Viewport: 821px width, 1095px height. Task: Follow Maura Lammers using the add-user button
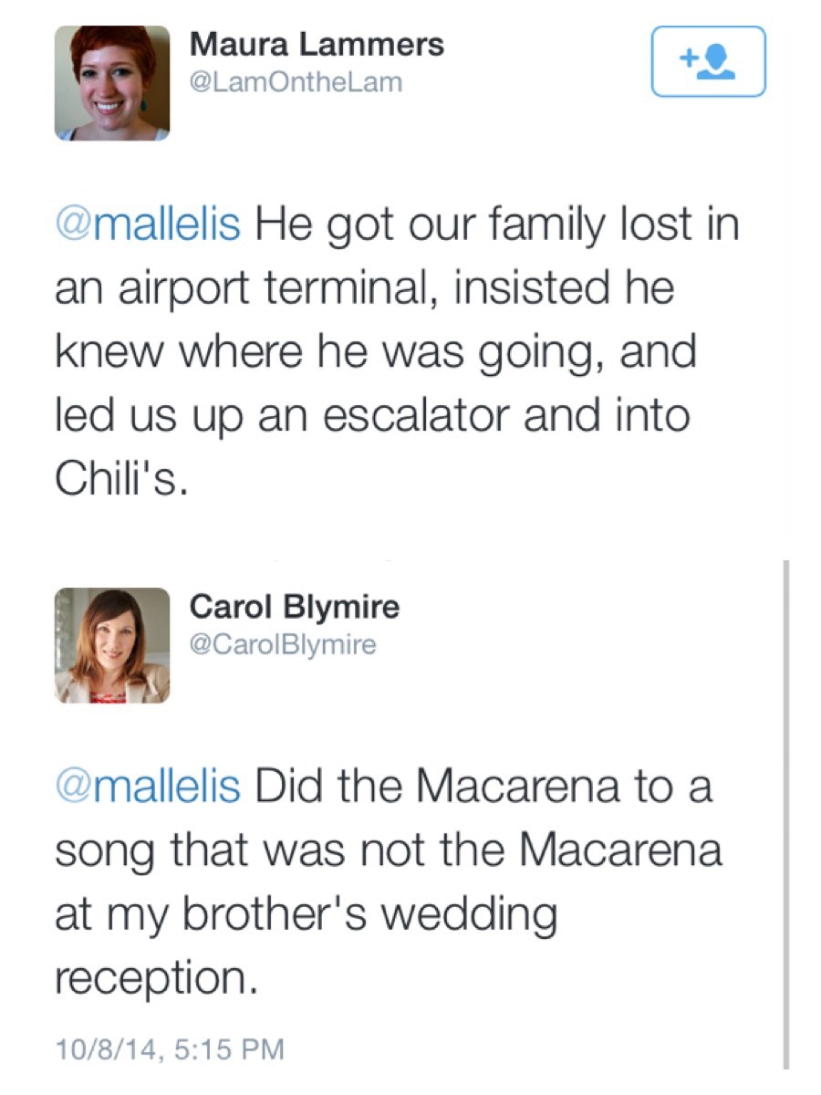tap(708, 61)
